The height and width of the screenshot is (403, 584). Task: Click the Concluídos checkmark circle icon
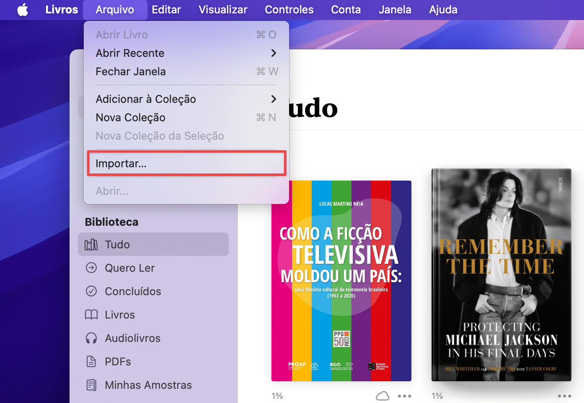(91, 291)
